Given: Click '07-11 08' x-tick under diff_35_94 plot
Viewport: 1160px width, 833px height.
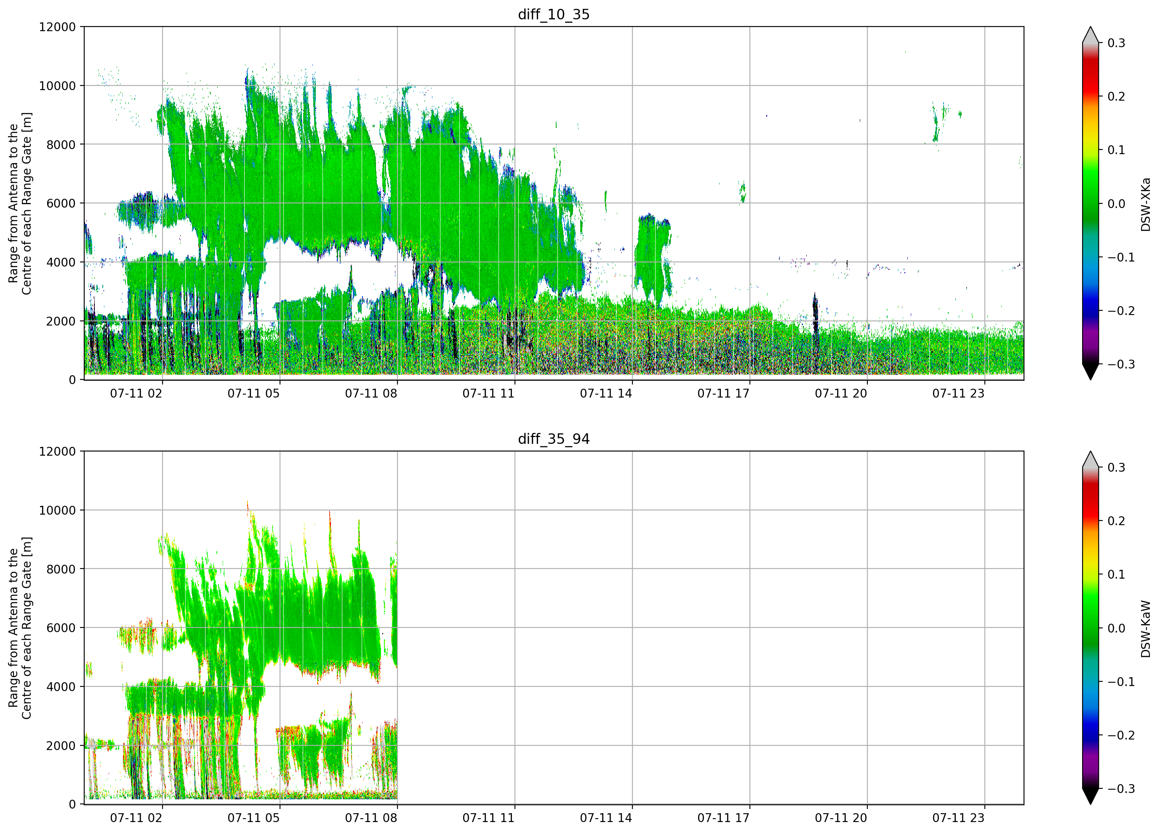Looking at the screenshot, I should pyautogui.click(x=371, y=818).
